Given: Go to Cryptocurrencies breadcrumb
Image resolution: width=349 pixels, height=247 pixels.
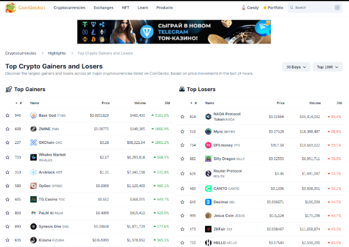Looking at the screenshot, I should point(21,53).
